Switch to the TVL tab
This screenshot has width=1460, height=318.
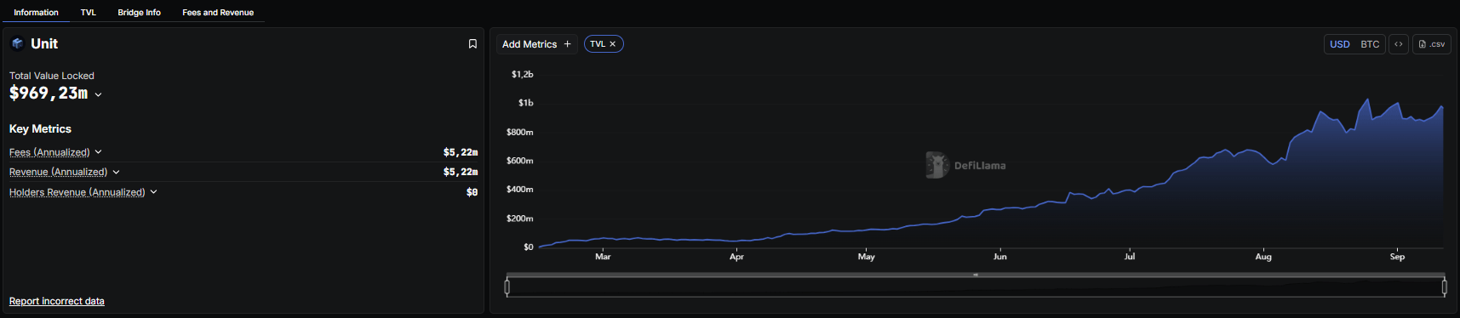pyautogui.click(x=89, y=12)
